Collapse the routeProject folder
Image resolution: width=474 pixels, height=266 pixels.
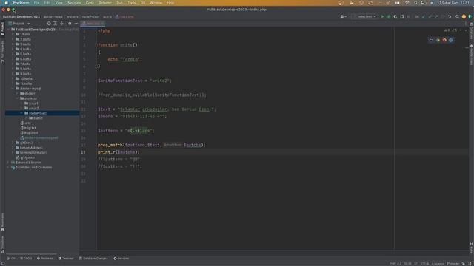click(x=21, y=113)
